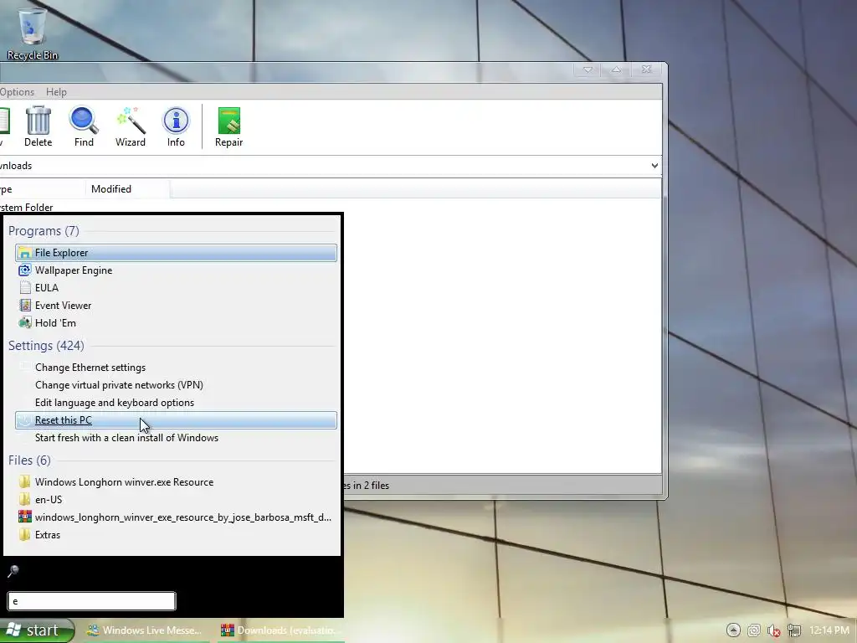The image size is (857, 643).
Task: Click the taskbar clock showing 12:14 PM
Action: point(829,630)
